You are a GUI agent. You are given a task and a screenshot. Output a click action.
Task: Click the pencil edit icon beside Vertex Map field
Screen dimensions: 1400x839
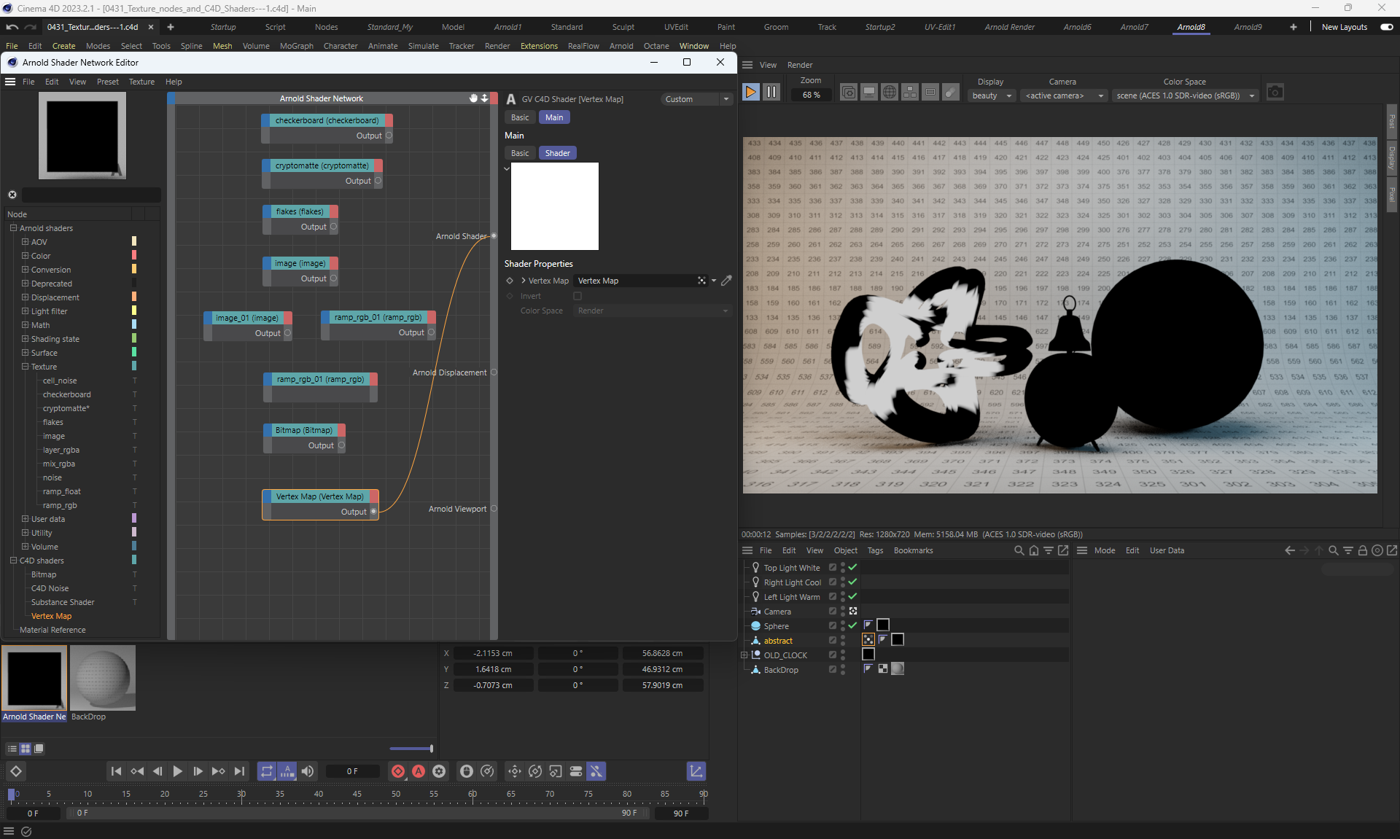[726, 281]
